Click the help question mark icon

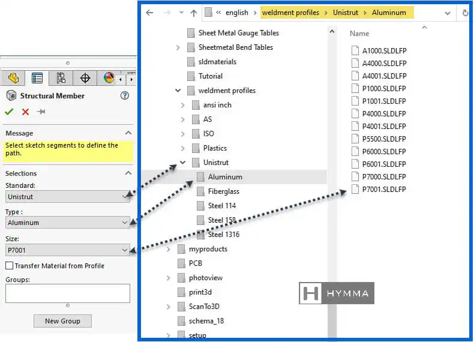[x=125, y=95]
